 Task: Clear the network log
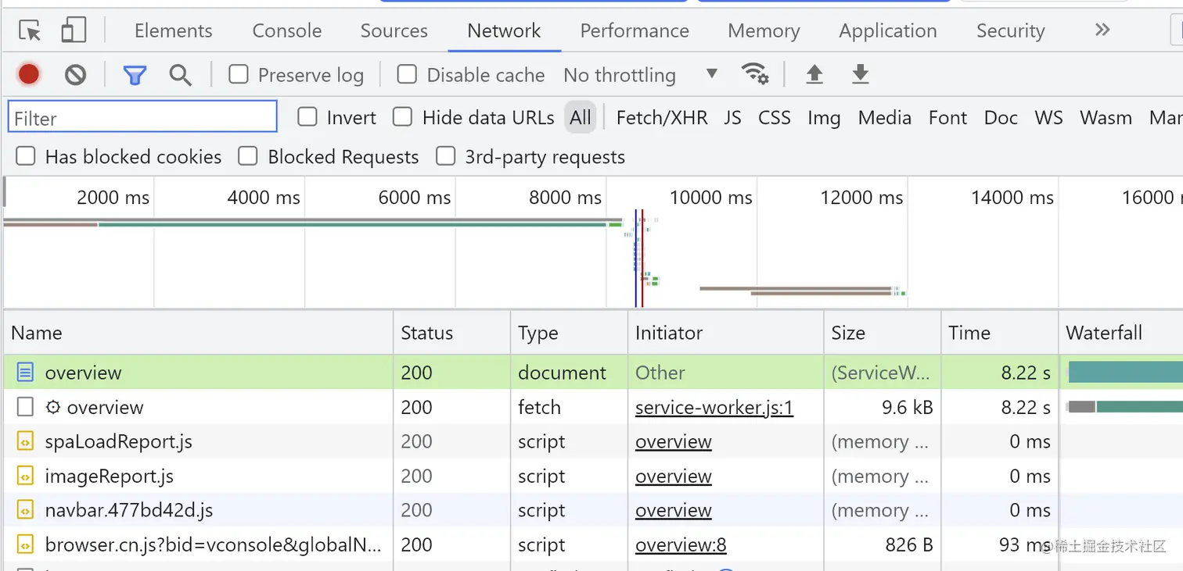click(75, 75)
